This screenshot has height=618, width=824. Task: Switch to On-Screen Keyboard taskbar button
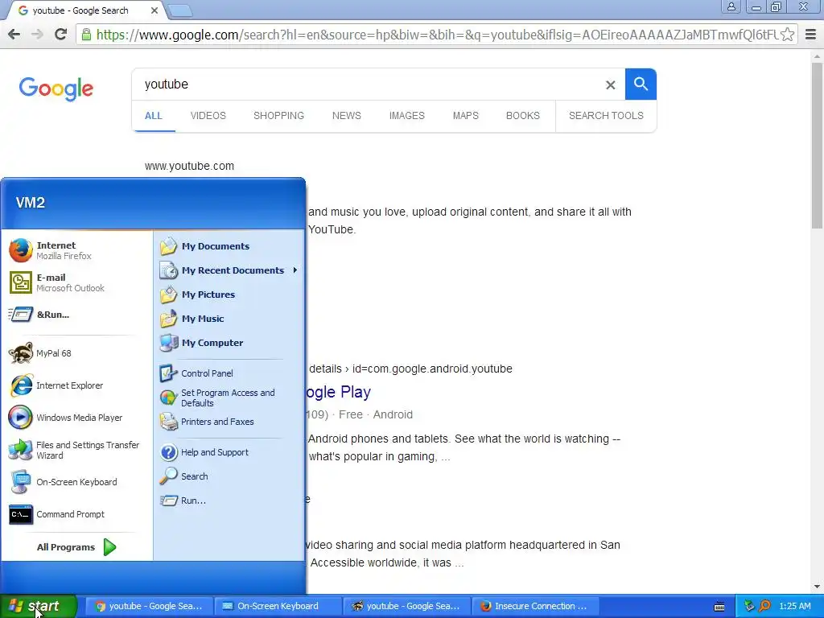pos(278,606)
